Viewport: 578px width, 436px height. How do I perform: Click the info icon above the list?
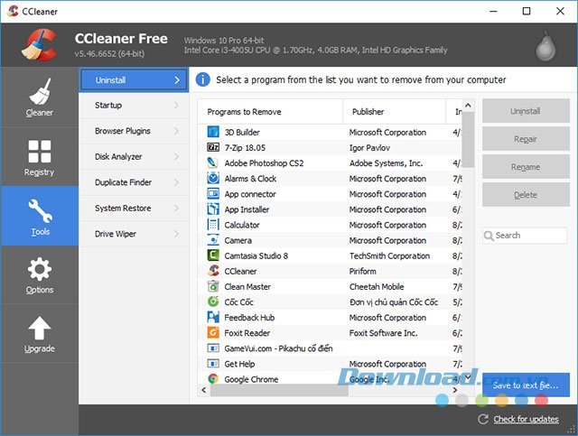pyautogui.click(x=202, y=79)
